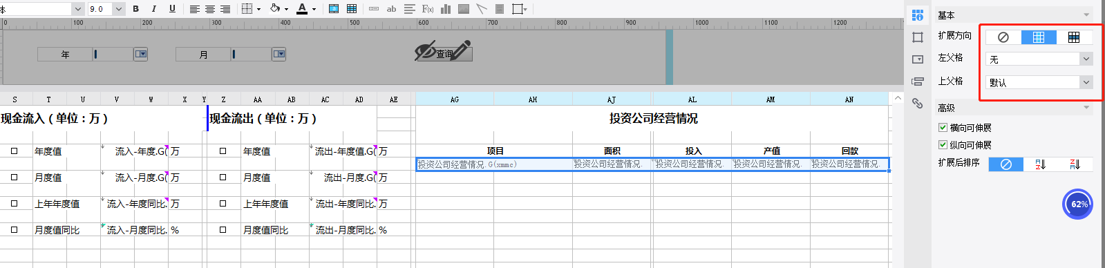Select the 流出-年度同比 cell
1105x268 pixels.
343,204
